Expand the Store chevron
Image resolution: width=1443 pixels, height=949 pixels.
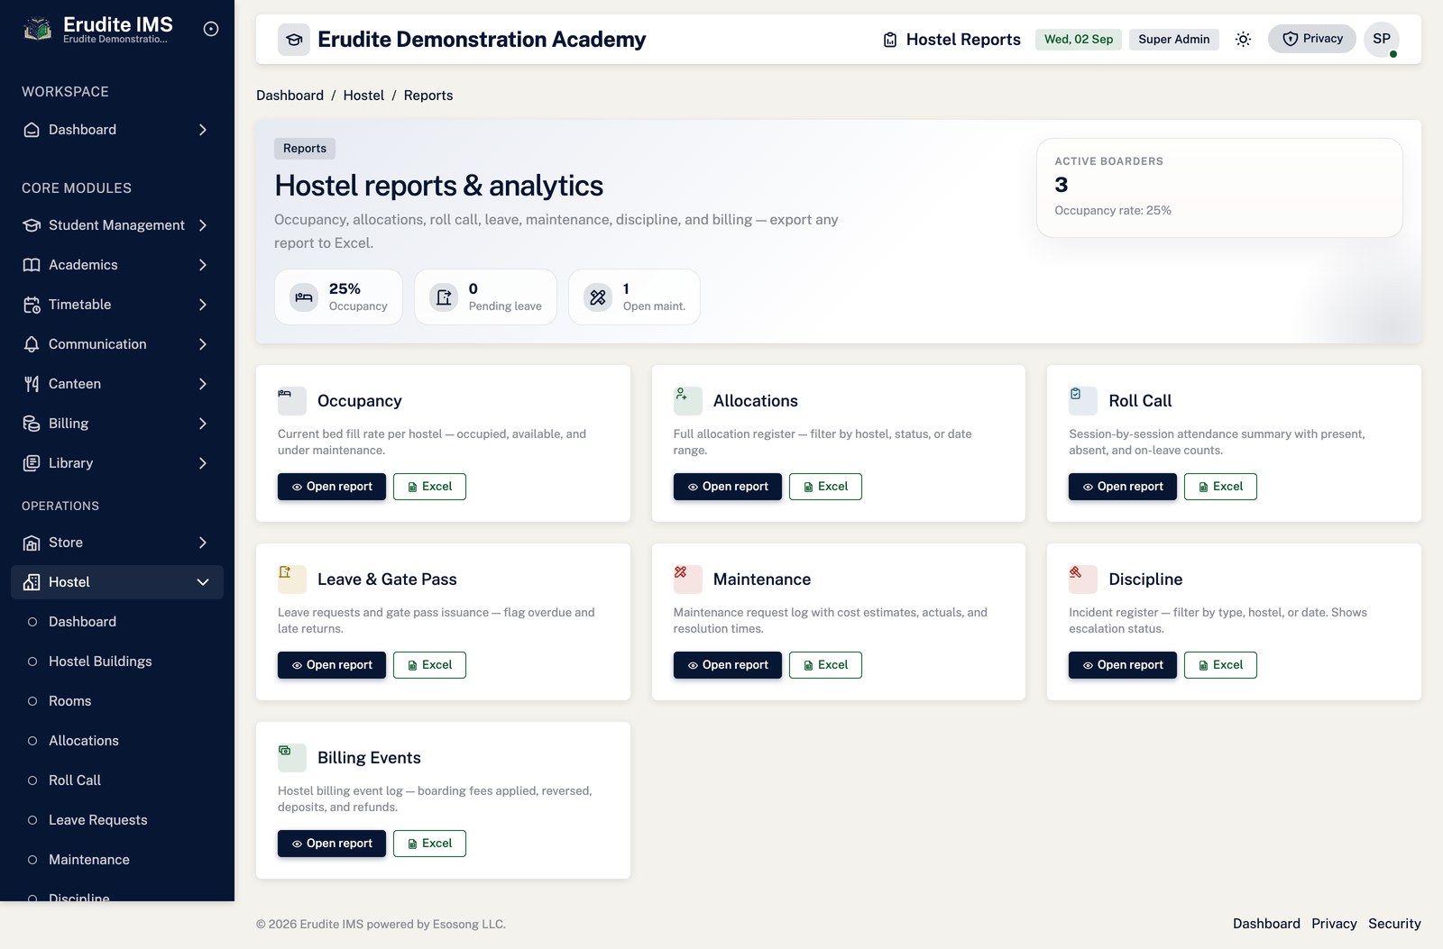click(x=203, y=543)
